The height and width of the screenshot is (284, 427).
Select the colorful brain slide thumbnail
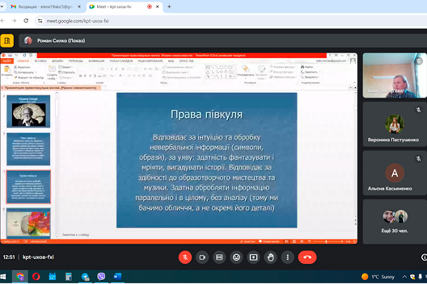click(x=28, y=223)
